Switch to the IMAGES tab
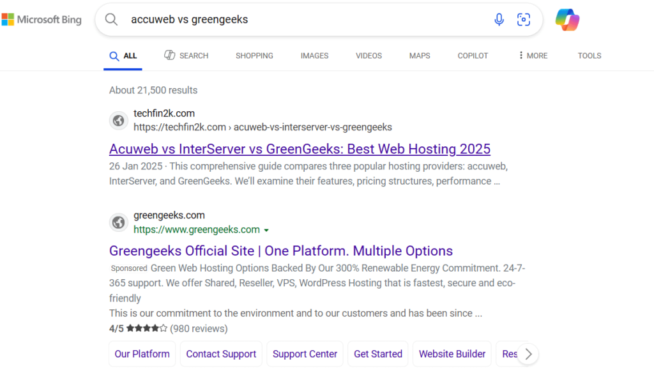The image size is (654, 375). tap(314, 56)
